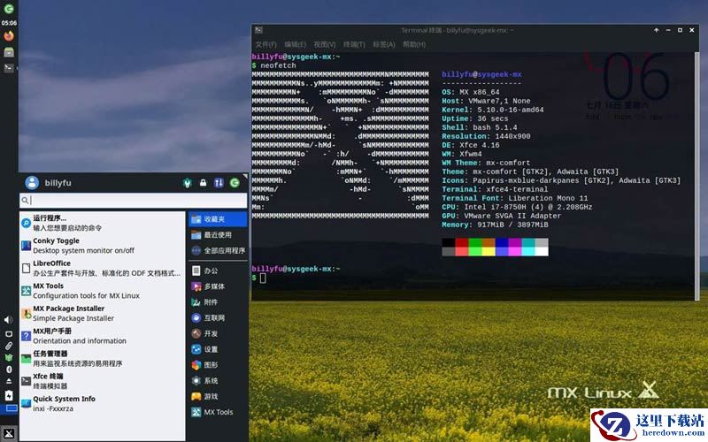
Task: Open MX用户手册 user manual entry
Action: [x=103, y=336]
